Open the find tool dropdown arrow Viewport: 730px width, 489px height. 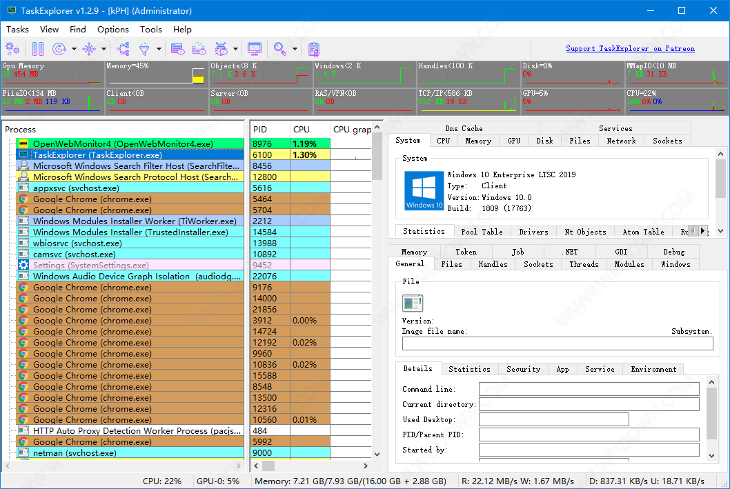tap(295, 48)
